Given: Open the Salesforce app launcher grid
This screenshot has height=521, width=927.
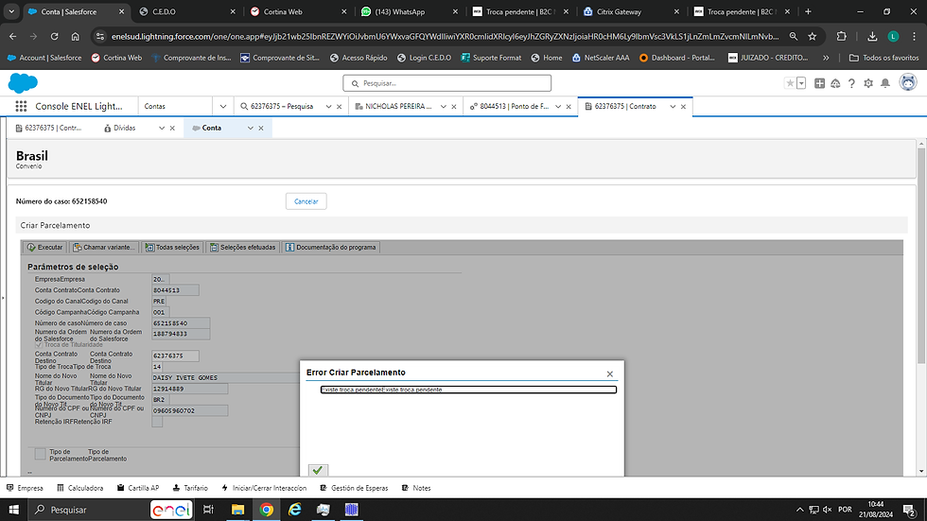Looking at the screenshot, I should [21, 106].
